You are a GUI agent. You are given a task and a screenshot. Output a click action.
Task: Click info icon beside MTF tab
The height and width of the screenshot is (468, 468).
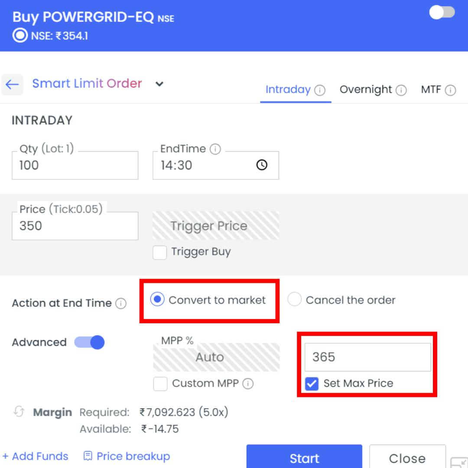(x=451, y=90)
